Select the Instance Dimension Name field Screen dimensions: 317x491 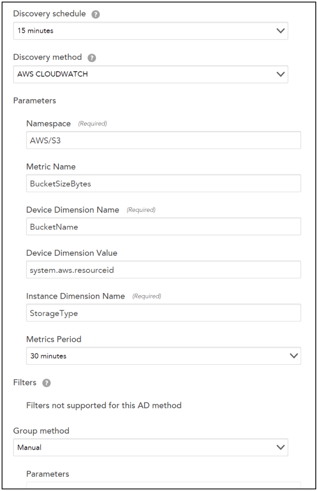point(164,312)
